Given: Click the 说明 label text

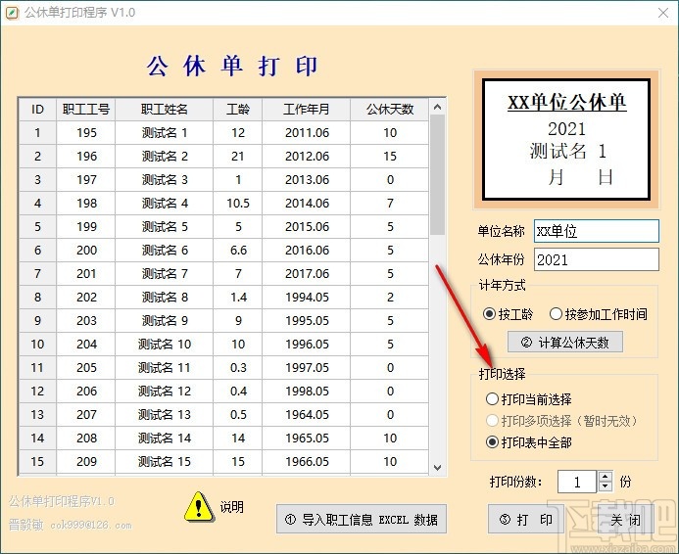Looking at the screenshot, I should (x=231, y=506).
